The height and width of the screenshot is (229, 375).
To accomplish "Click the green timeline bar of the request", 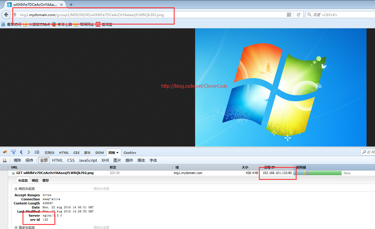I will 325,173.
